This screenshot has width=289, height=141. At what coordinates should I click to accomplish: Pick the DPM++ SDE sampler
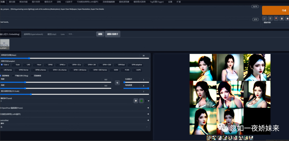tap(105, 65)
